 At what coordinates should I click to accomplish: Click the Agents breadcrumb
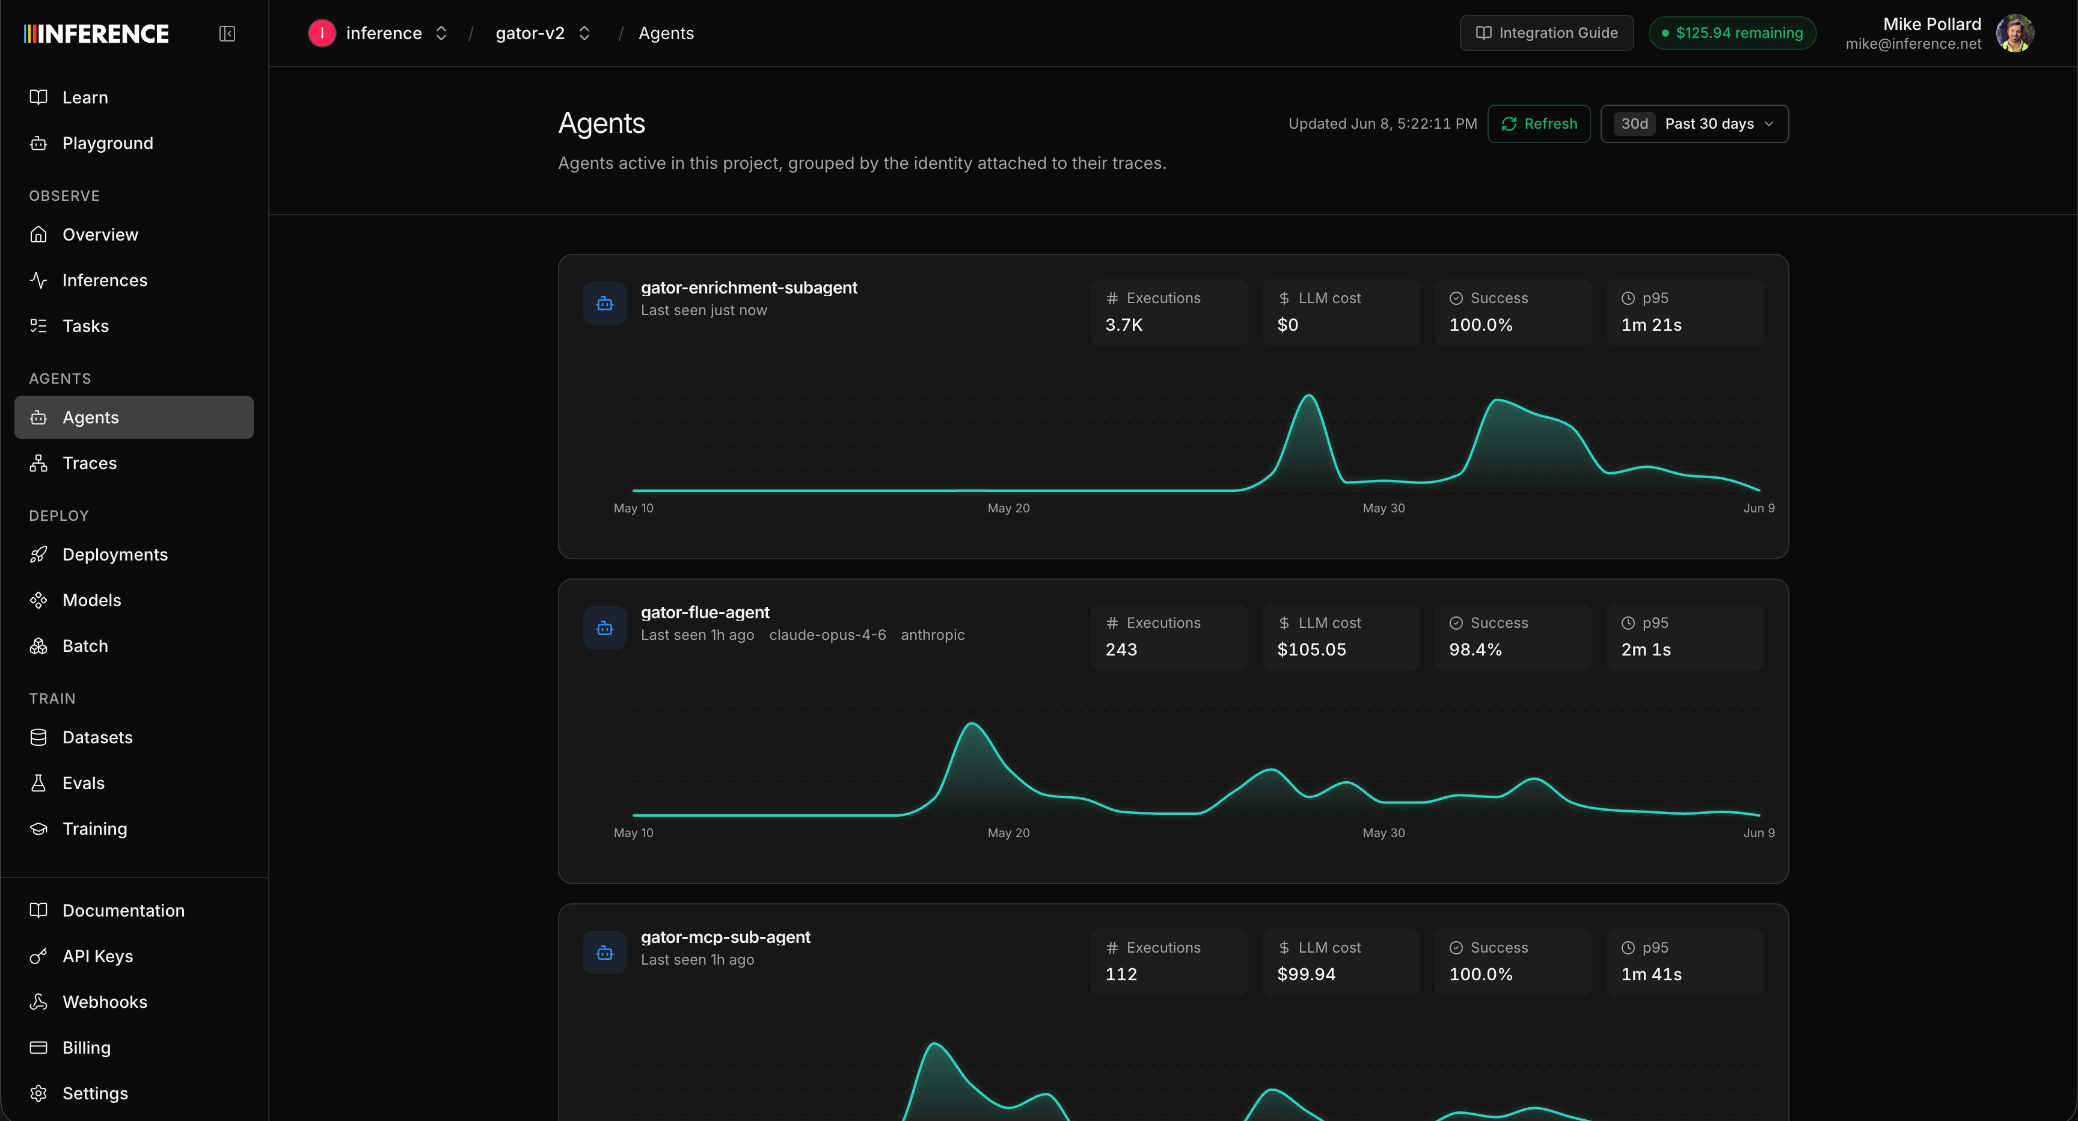(x=666, y=33)
